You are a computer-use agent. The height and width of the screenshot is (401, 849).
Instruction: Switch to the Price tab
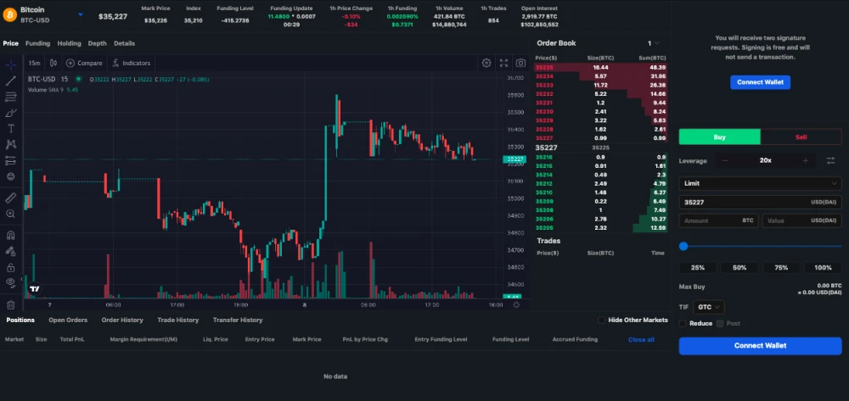click(x=10, y=43)
